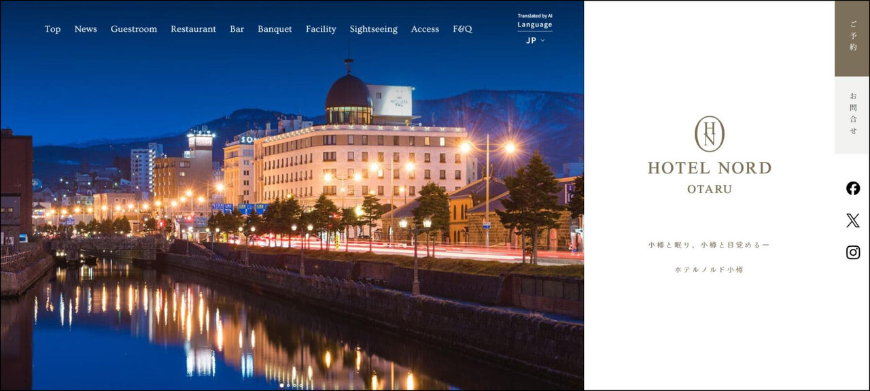Click the Hotel Nord Otaru HN logo
The width and height of the screenshot is (870, 391).
tap(709, 134)
